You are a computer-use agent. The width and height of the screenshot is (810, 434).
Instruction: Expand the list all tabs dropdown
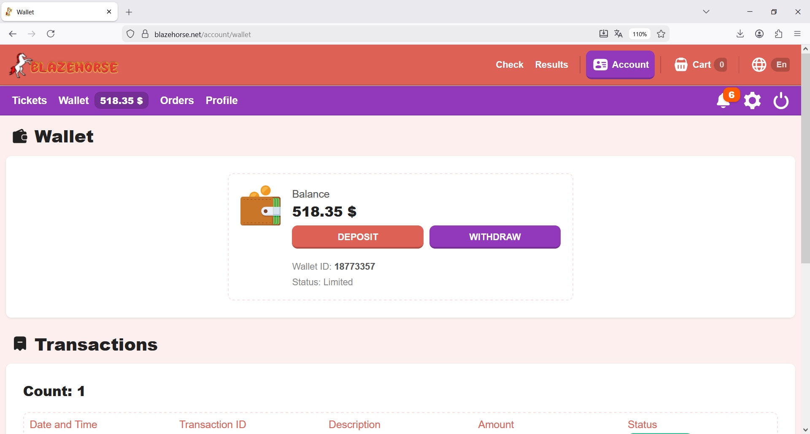(x=707, y=12)
